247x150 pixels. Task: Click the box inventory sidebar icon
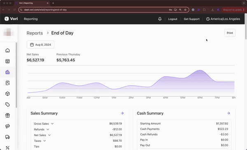tap(7, 94)
